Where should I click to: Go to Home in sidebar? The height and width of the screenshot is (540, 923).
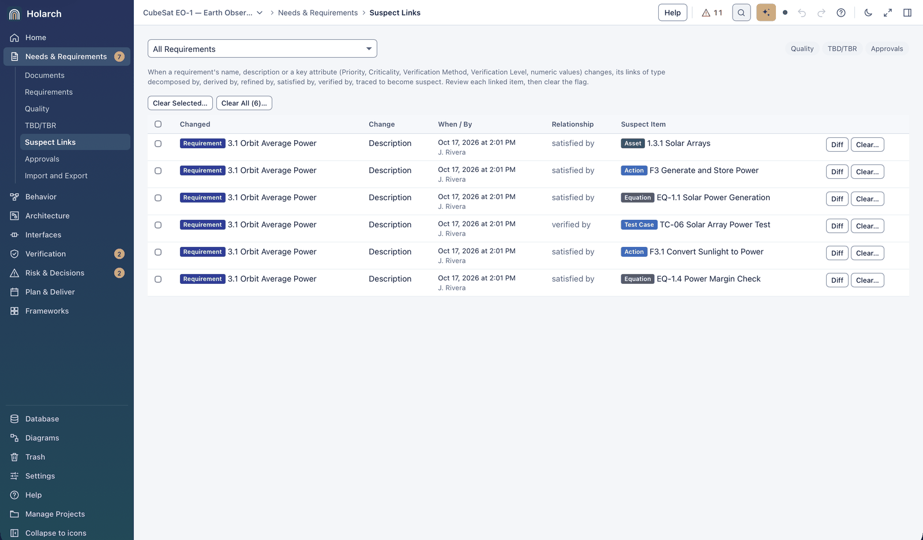tap(67, 37)
